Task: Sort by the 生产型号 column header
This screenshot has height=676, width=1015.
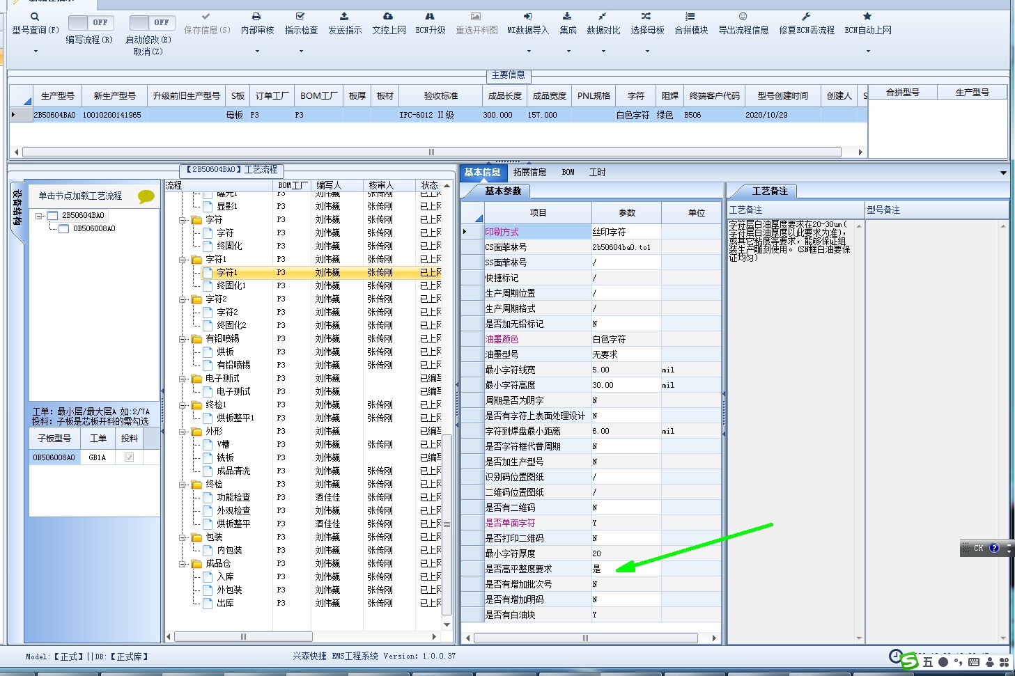Action: [58, 96]
